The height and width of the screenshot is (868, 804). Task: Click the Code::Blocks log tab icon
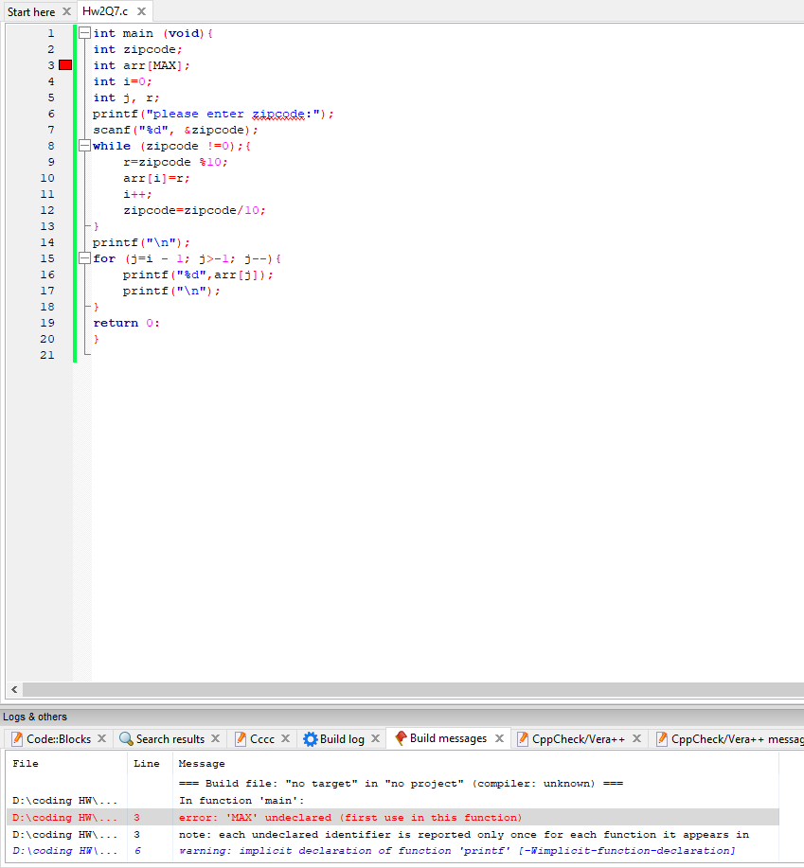pyautogui.click(x=16, y=738)
